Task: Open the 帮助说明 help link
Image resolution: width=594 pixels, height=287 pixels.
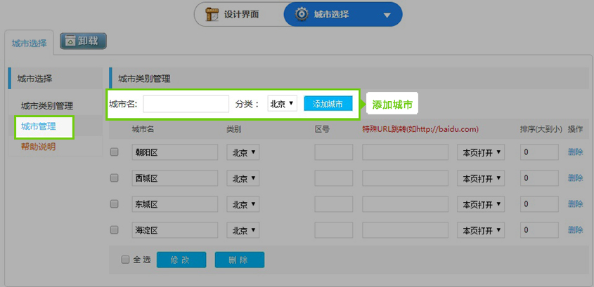Action: (38, 147)
